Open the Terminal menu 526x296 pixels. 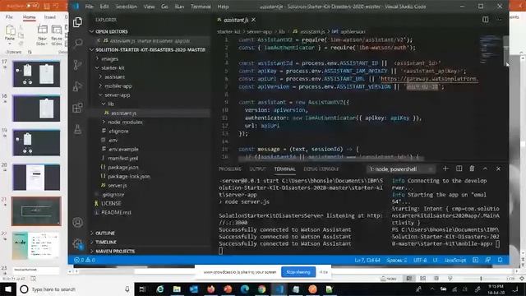click(201, 7)
